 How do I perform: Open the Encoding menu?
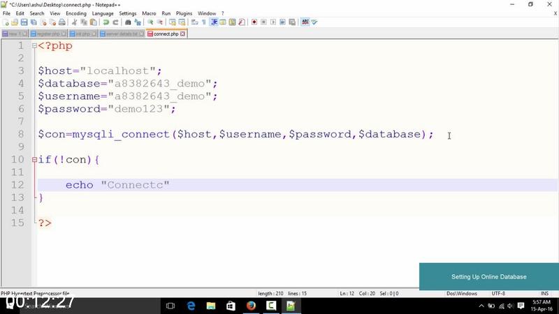pyautogui.click(x=76, y=13)
